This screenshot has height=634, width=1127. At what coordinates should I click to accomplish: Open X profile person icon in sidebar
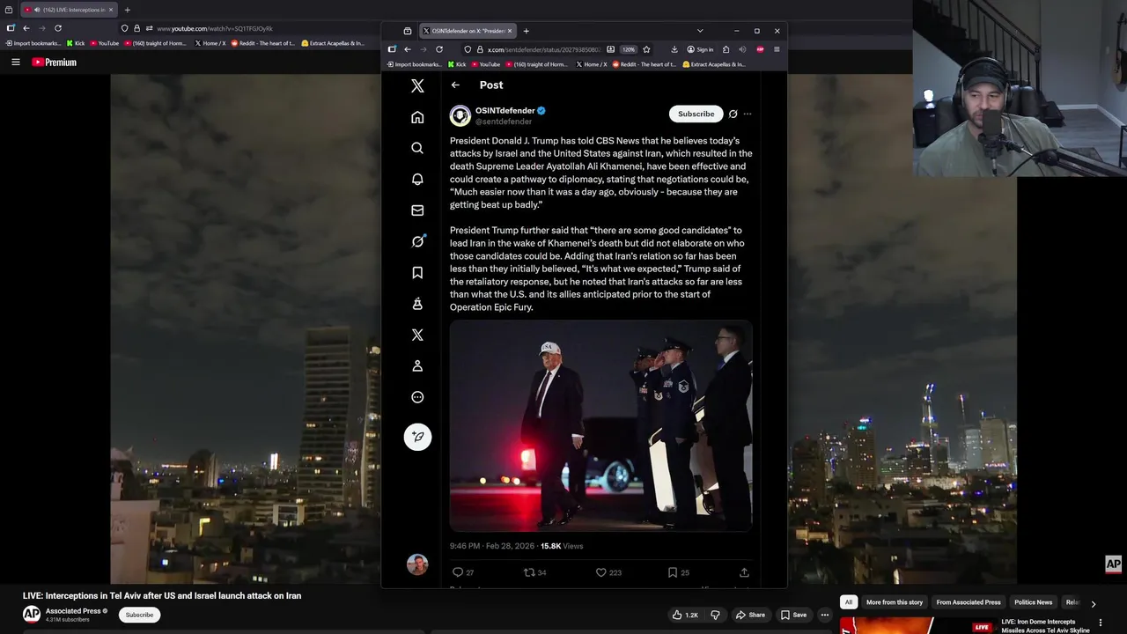pos(417,365)
